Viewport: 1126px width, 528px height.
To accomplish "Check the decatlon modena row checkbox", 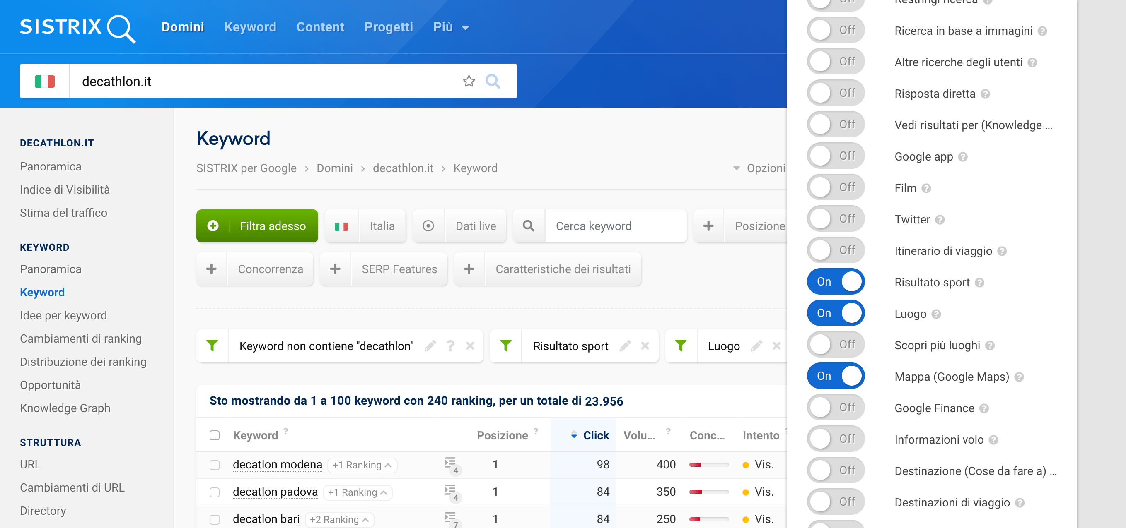I will pyautogui.click(x=214, y=465).
